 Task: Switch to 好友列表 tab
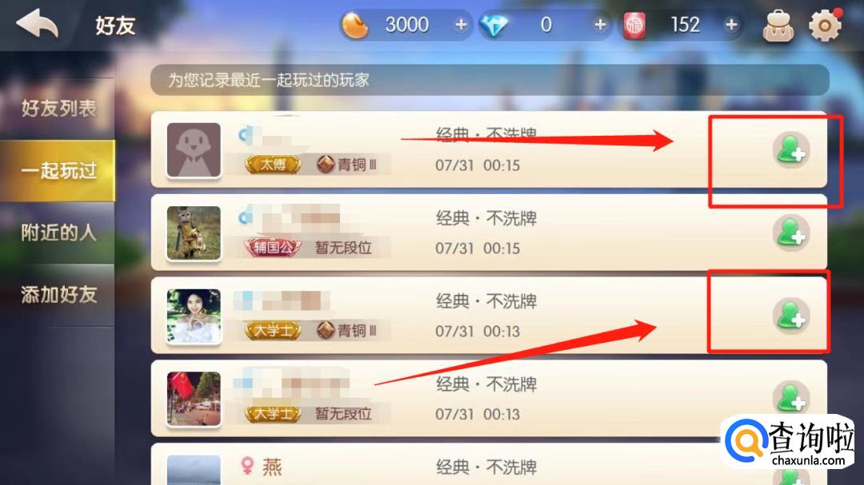tap(58, 109)
